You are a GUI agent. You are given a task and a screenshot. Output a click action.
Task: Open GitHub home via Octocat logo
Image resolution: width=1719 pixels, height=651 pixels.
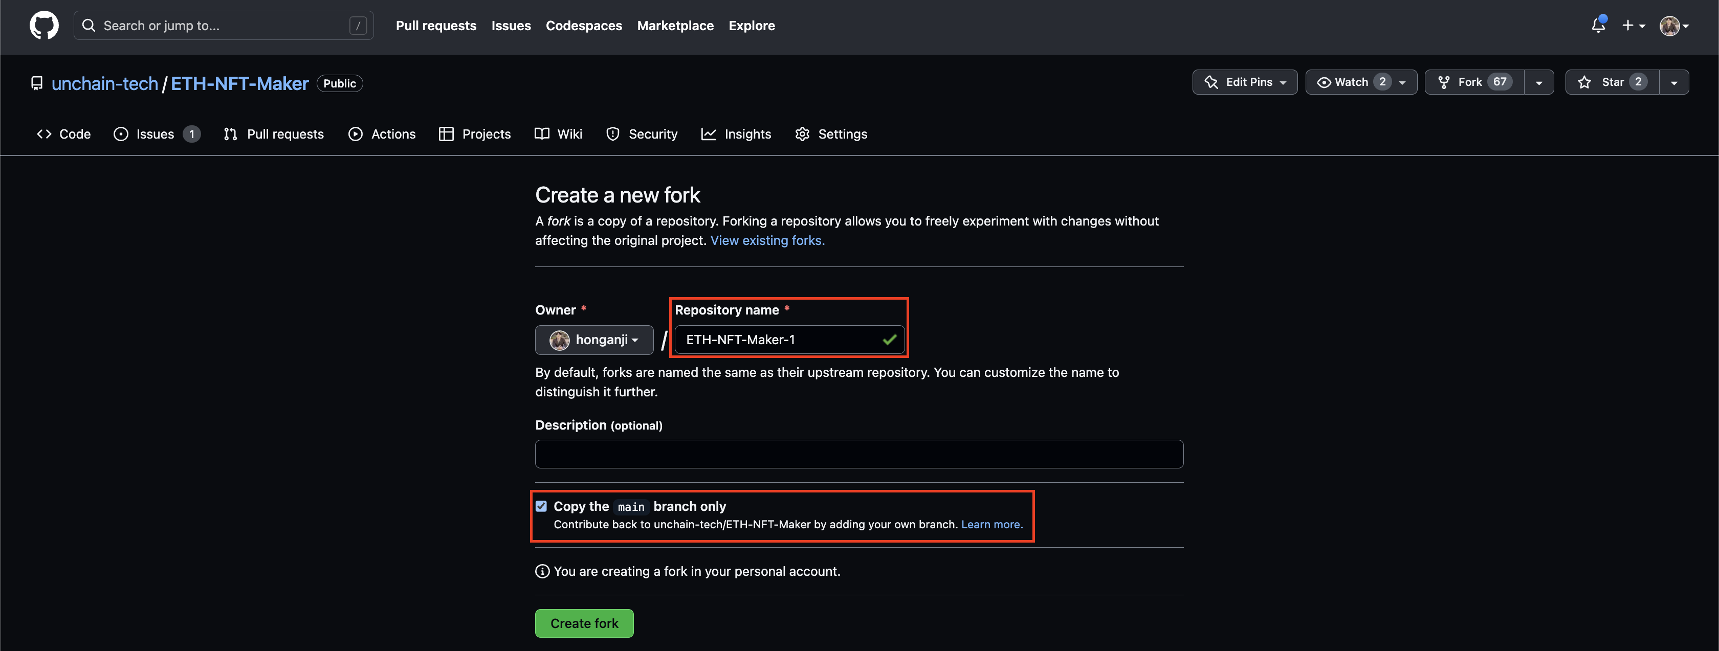coord(44,26)
